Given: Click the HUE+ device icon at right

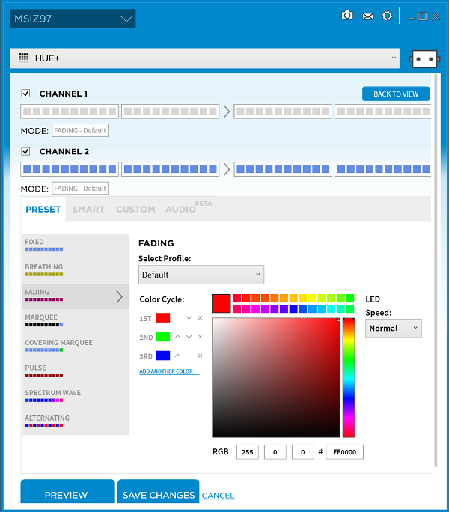Looking at the screenshot, I should tap(425, 59).
